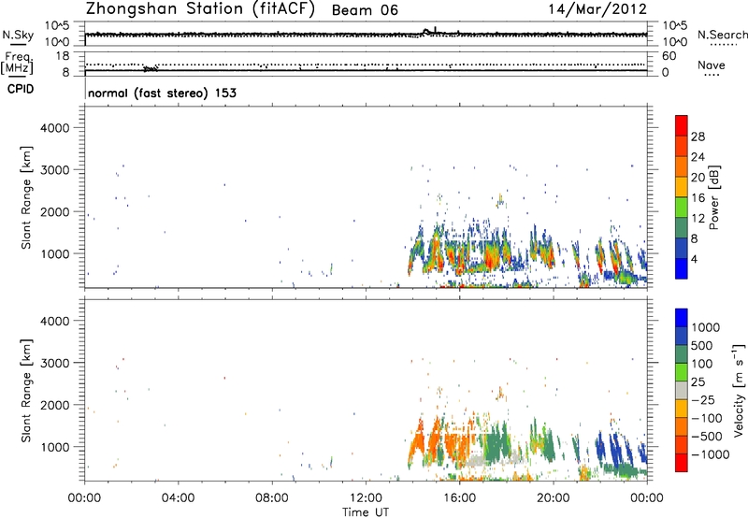Click the '-25' velocity color bar label
Screen dimensions: 748x518
coord(703,399)
